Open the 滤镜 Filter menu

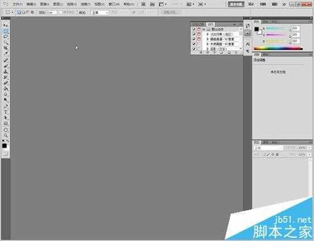[85, 4]
